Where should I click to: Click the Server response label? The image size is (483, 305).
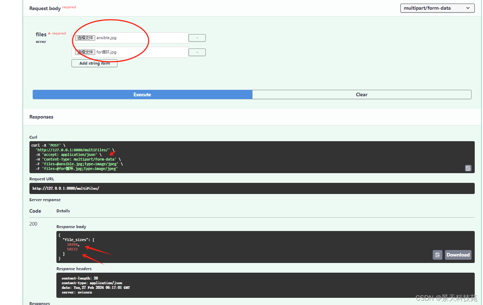coord(45,200)
